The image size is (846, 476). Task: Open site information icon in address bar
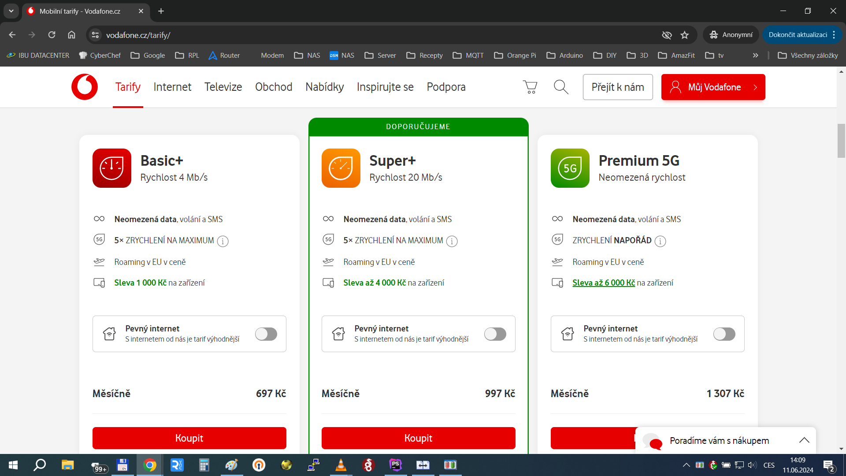[95, 35]
